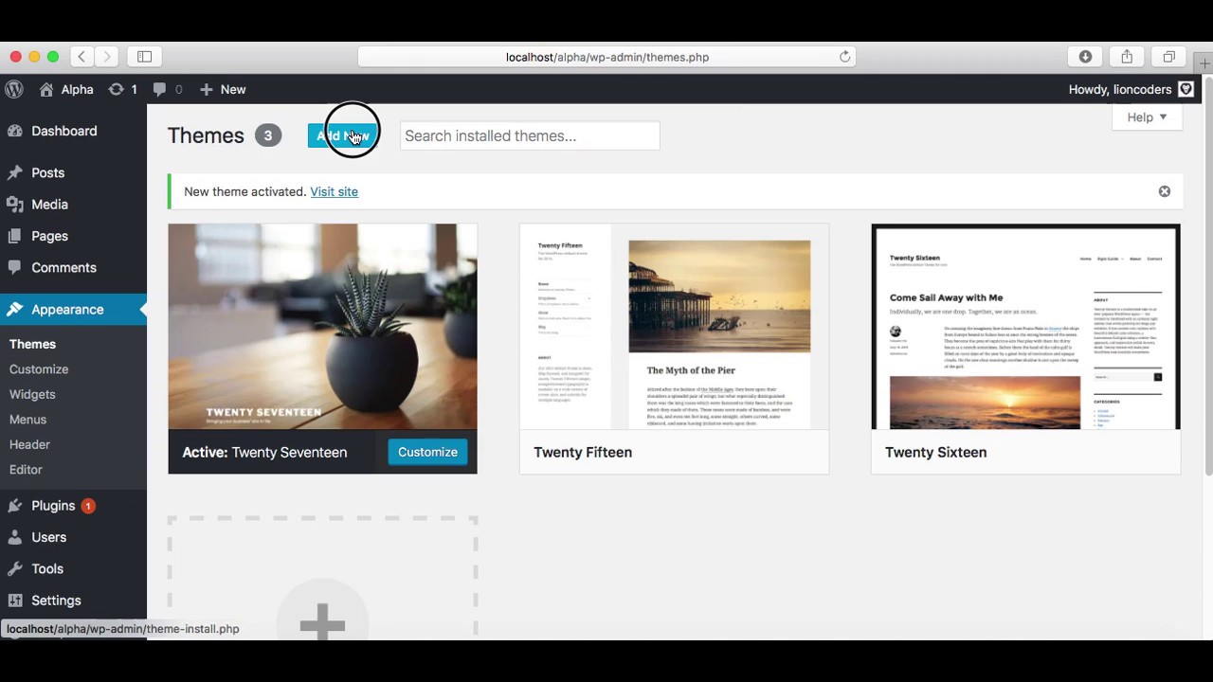Reload the page in address bar

click(x=844, y=57)
